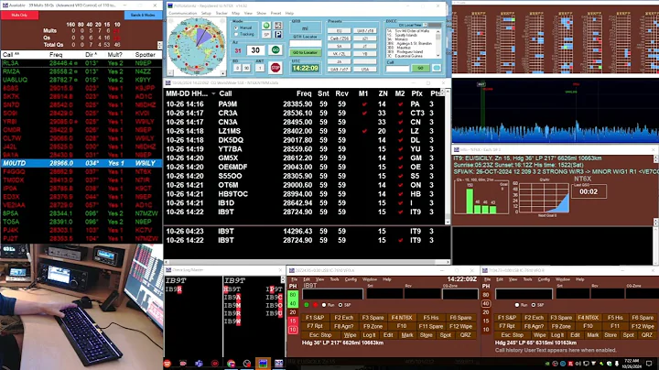Select S&P radio button in VFO A window
659x370 pixels.
click(x=340, y=305)
